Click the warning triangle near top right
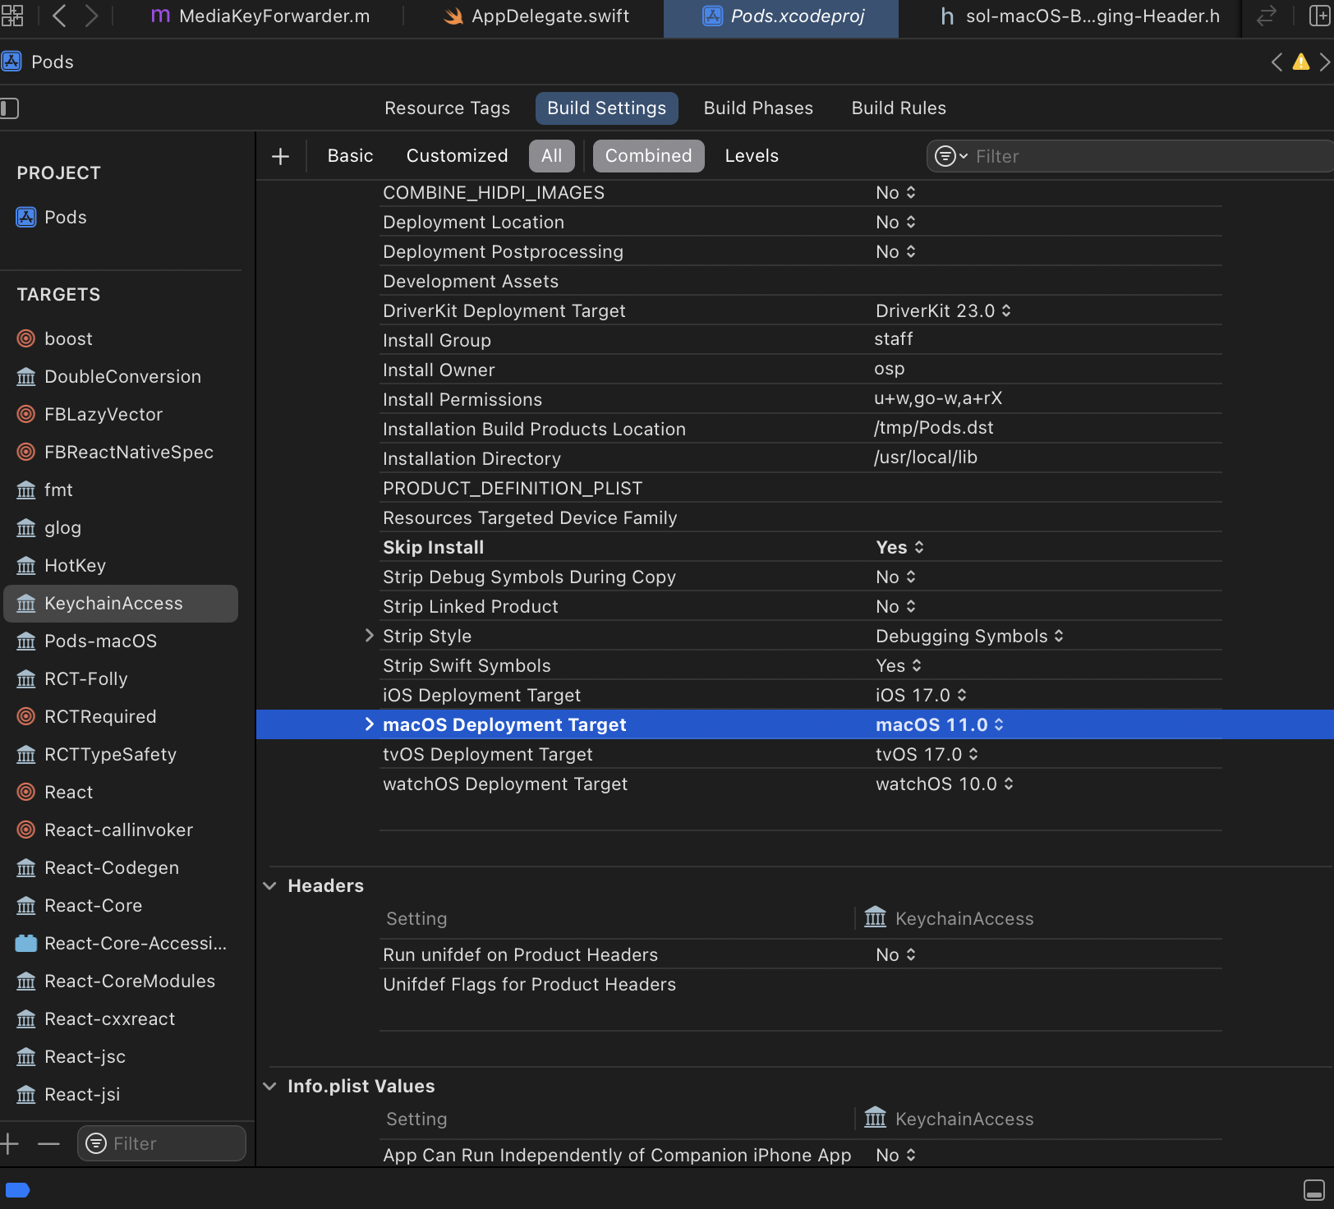The height and width of the screenshot is (1209, 1334). (1300, 62)
